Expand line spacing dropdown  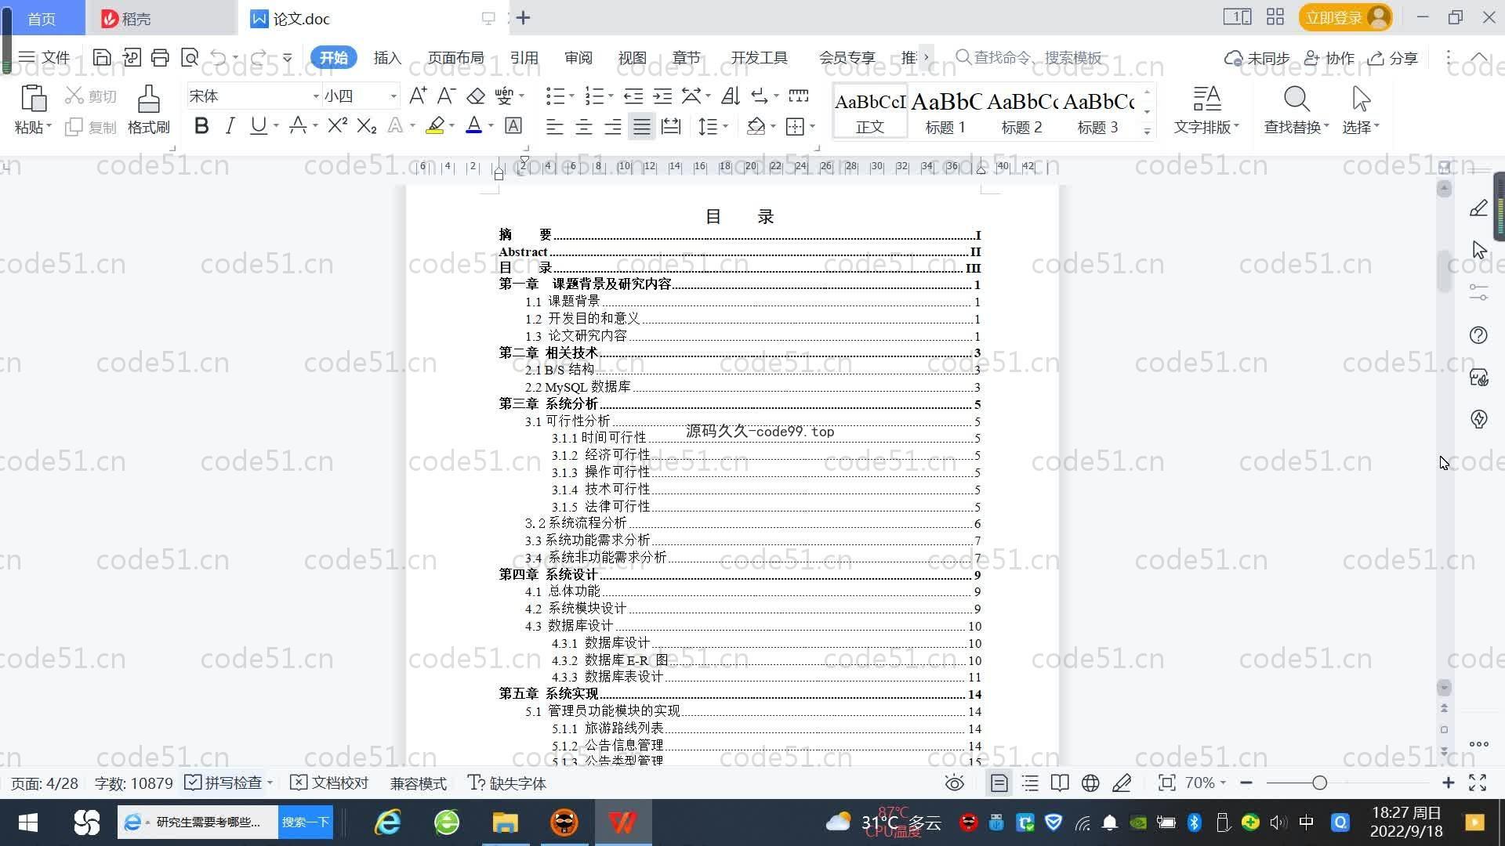725,126
